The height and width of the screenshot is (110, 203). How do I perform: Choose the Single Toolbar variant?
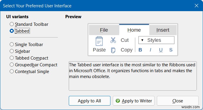tap(26, 45)
